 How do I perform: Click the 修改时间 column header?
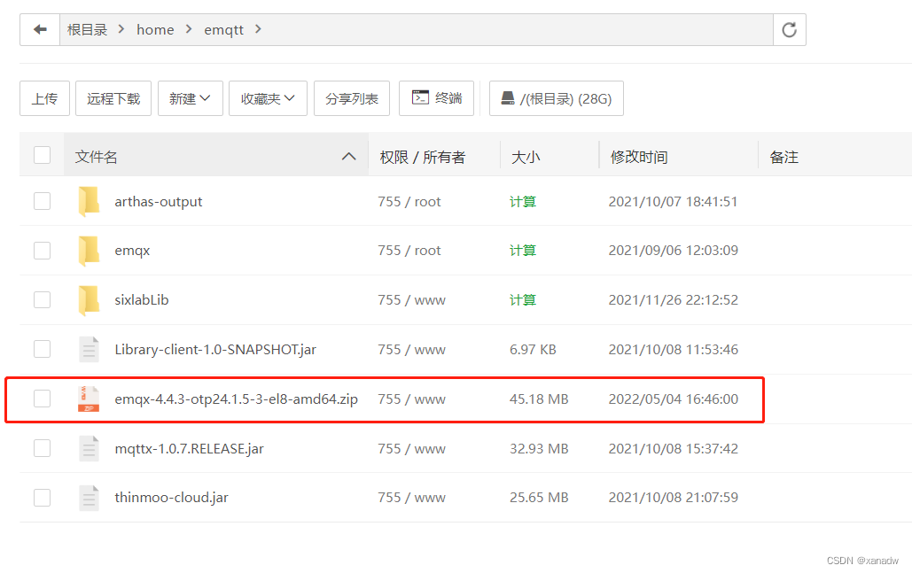click(638, 157)
